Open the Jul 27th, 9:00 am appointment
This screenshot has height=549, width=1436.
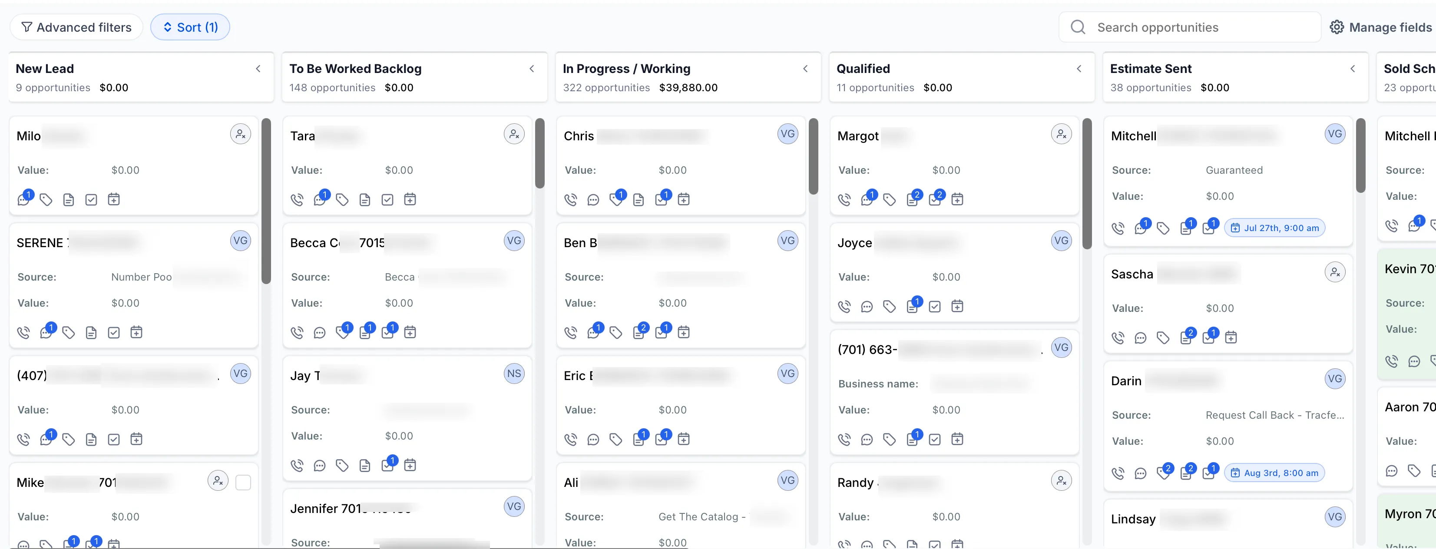tap(1275, 228)
